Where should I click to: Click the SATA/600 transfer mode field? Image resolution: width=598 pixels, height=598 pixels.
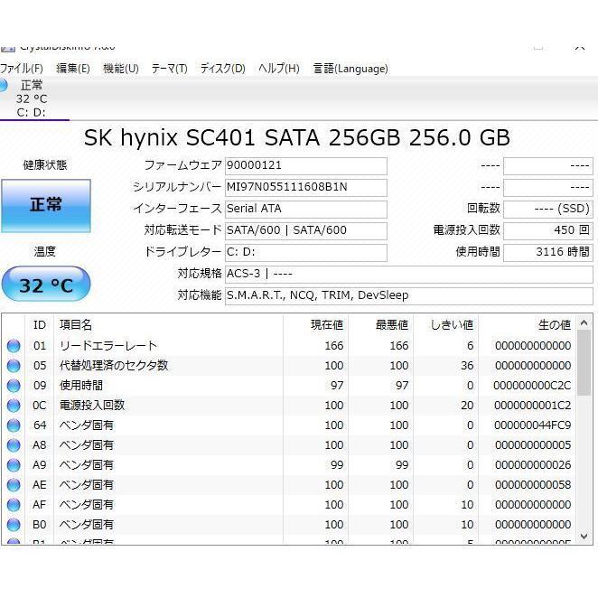(306, 230)
